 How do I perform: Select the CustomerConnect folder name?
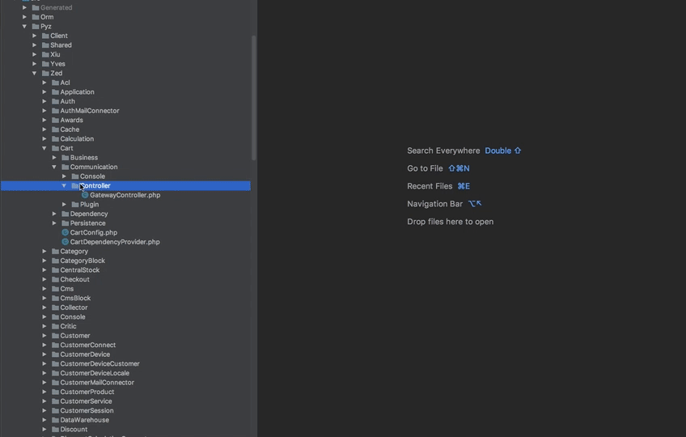pos(88,345)
